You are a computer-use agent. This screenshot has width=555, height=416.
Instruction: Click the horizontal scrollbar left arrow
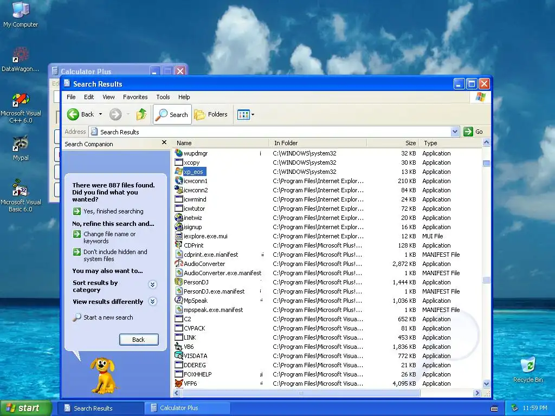pyautogui.click(x=177, y=393)
